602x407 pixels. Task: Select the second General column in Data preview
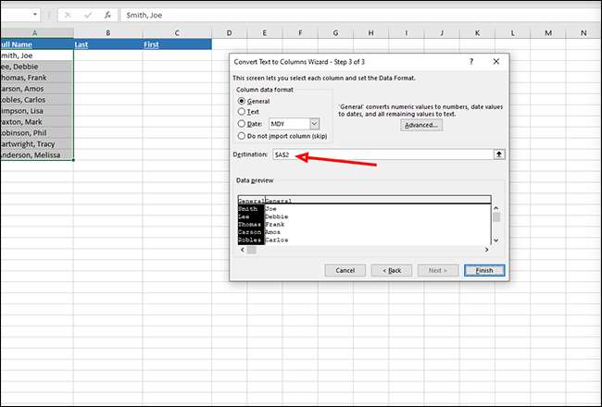[x=279, y=200]
